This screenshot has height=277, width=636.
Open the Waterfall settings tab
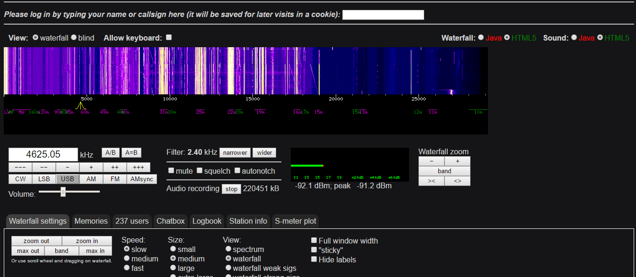click(x=38, y=221)
